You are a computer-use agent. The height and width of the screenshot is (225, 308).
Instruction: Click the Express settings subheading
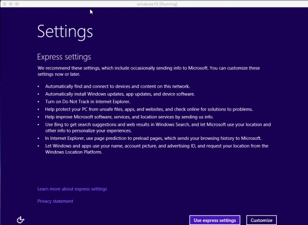pos(64,57)
